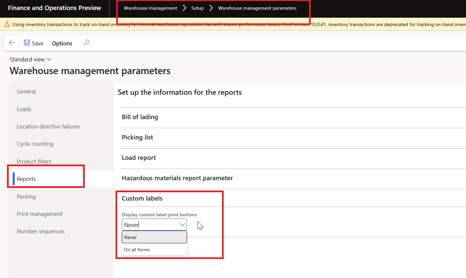Open the Number sequences tab
The width and height of the screenshot is (466, 278).
pyautogui.click(x=41, y=231)
